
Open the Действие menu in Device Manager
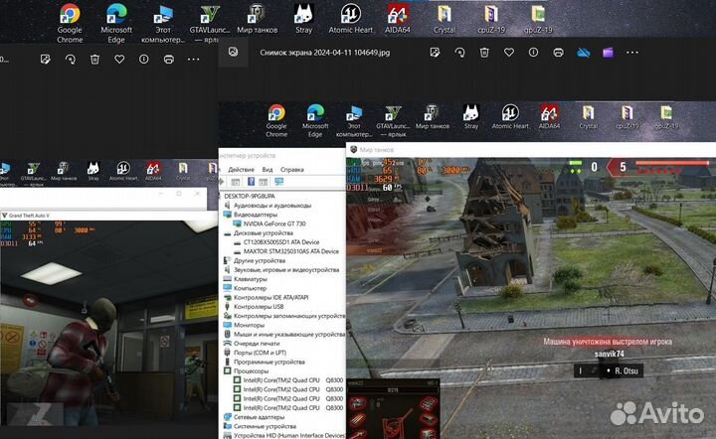pyautogui.click(x=241, y=170)
